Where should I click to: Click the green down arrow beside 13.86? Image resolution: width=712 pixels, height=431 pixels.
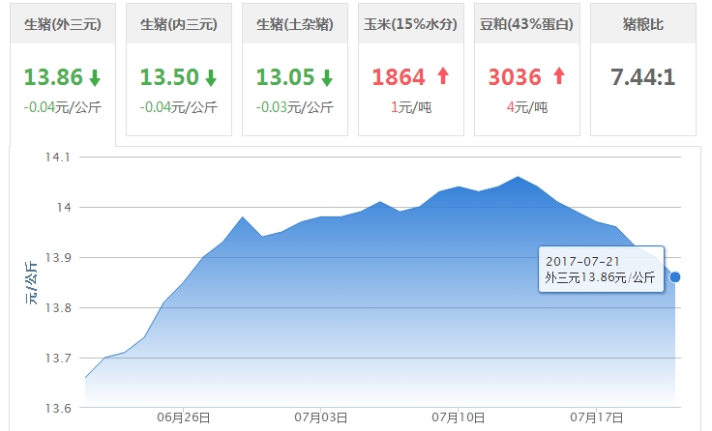(x=95, y=77)
